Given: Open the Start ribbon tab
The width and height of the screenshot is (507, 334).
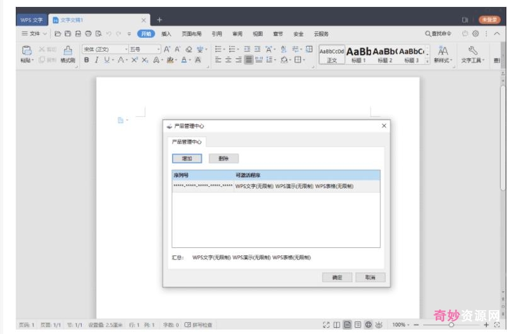Looking at the screenshot, I should point(146,33).
